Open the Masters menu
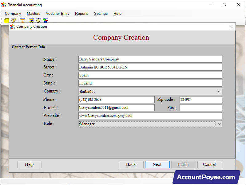This screenshot has height=185, width=246. coord(34,14)
